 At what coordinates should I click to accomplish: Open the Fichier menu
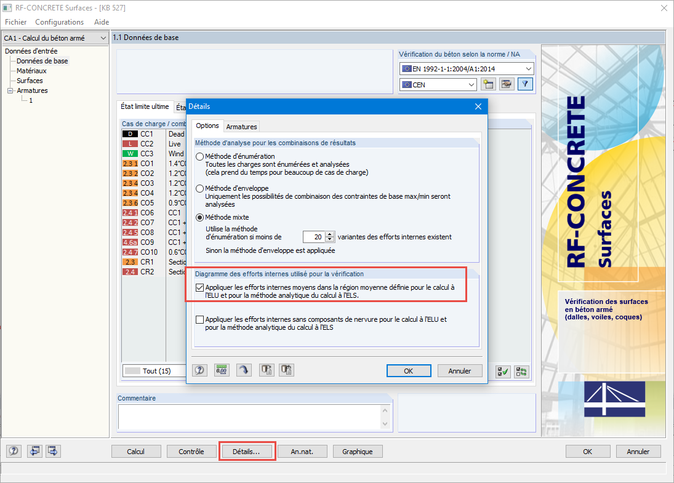tap(15, 22)
